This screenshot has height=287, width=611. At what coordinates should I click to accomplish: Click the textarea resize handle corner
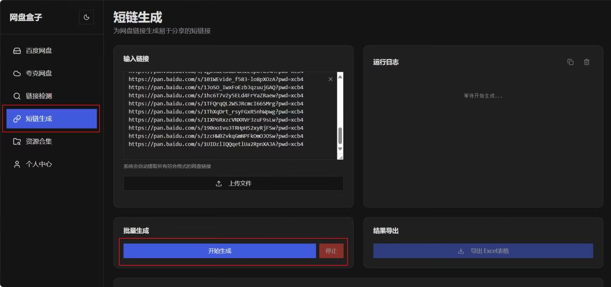click(x=340, y=157)
